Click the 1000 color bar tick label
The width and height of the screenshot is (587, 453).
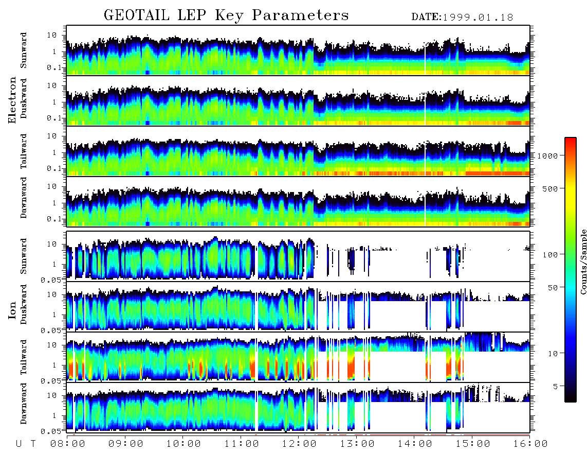[548, 155]
